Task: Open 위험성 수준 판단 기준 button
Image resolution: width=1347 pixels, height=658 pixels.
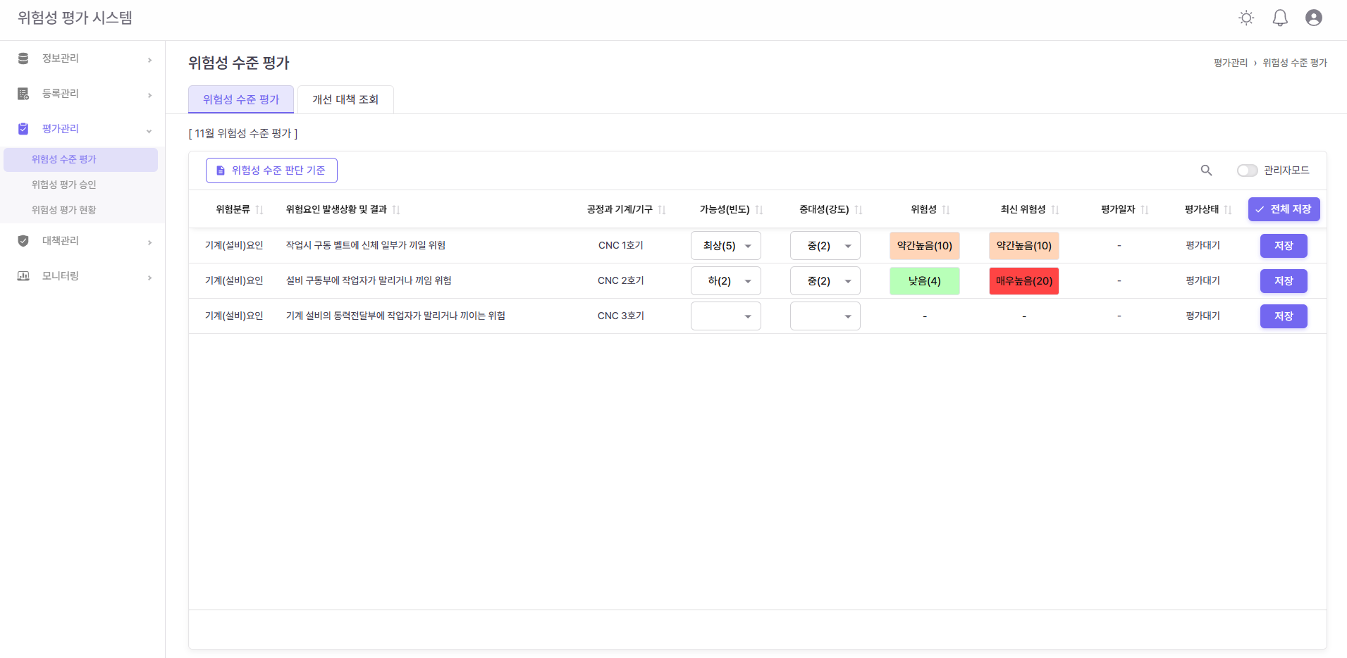Action: (x=271, y=170)
